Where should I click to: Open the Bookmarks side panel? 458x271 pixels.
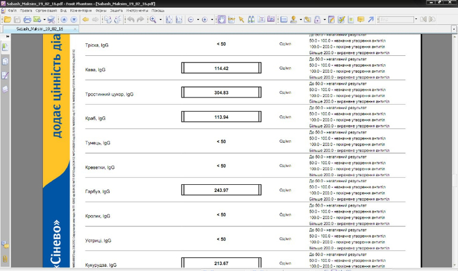pos(5,48)
